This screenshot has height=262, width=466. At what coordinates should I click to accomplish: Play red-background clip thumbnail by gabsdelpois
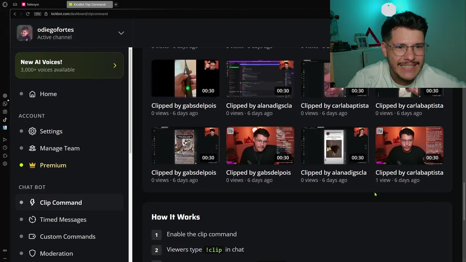click(x=260, y=146)
